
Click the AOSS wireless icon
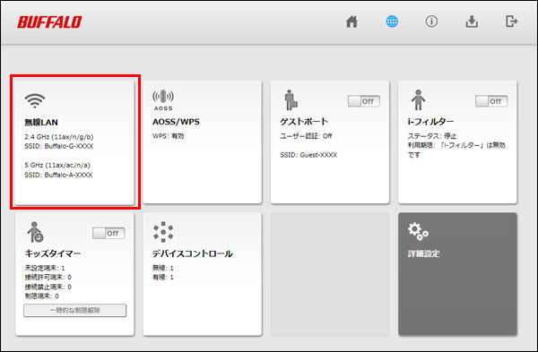(x=163, y=99)
